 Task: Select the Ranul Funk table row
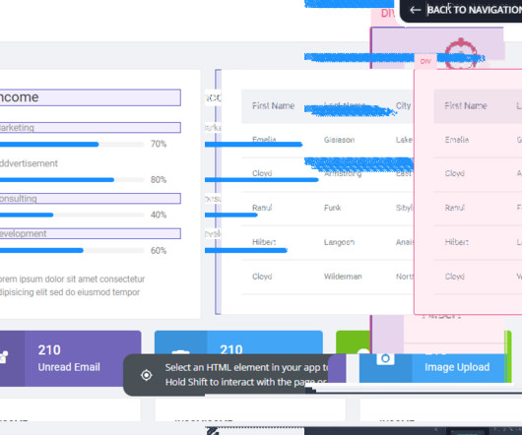click(x=328, y=209)
